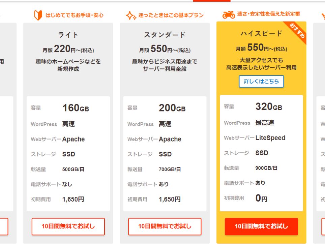Click the beginner leaf mark icon above ライト
The image size is (325, 244).
click(x=38, y=15)
